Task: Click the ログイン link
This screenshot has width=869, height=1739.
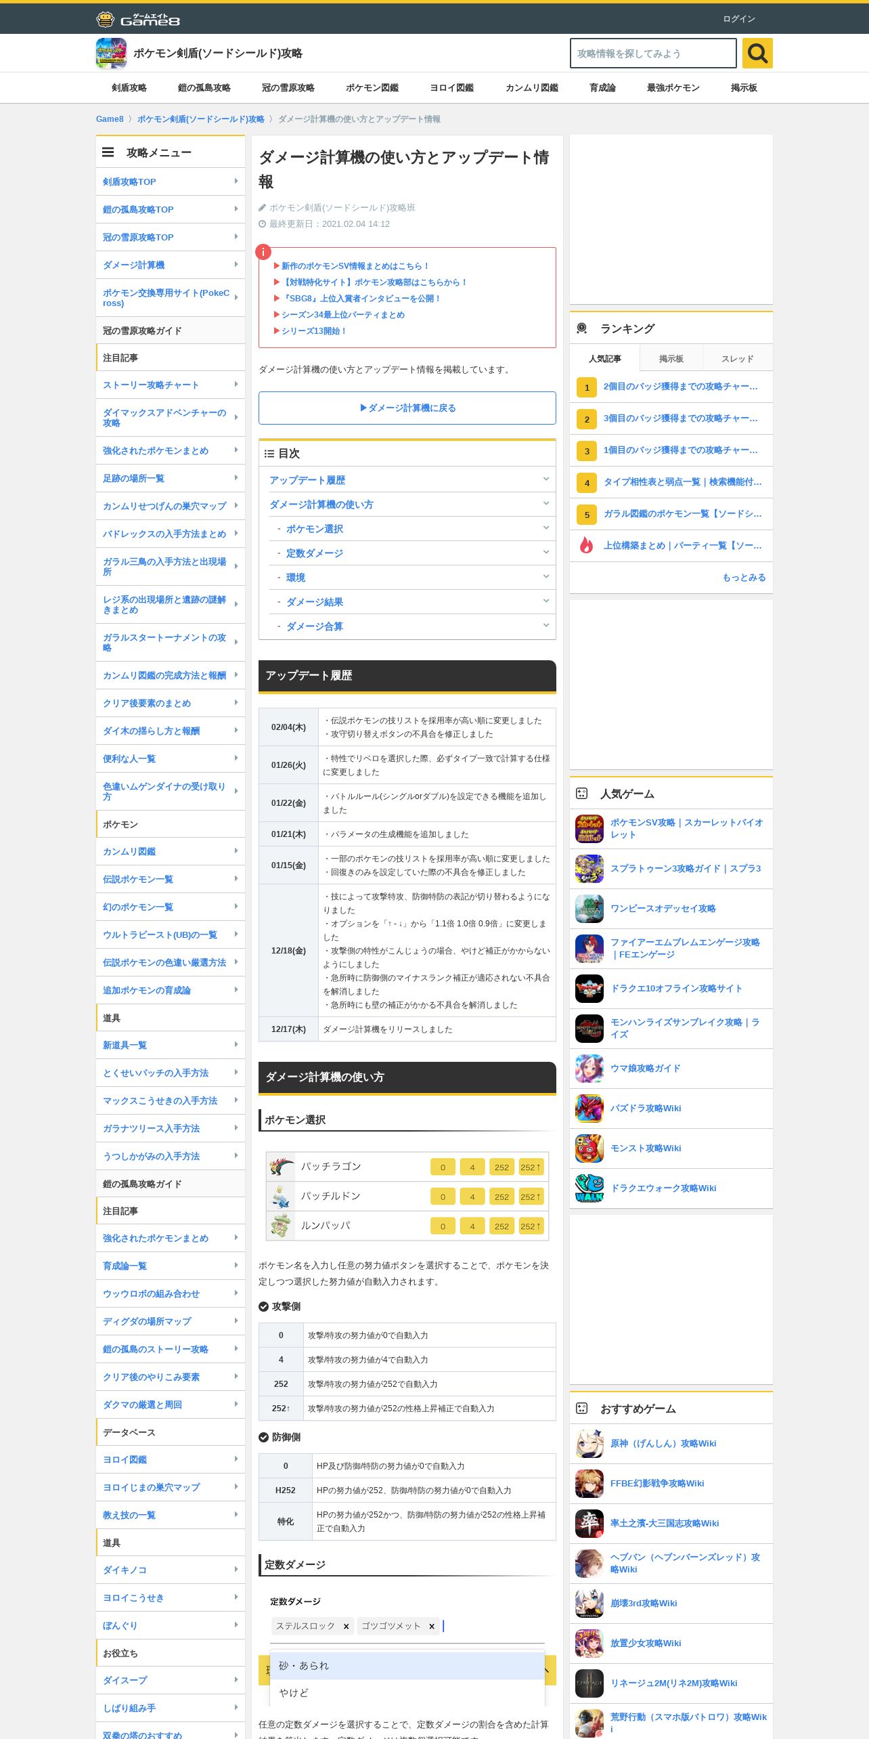Action: coord(739,19)
